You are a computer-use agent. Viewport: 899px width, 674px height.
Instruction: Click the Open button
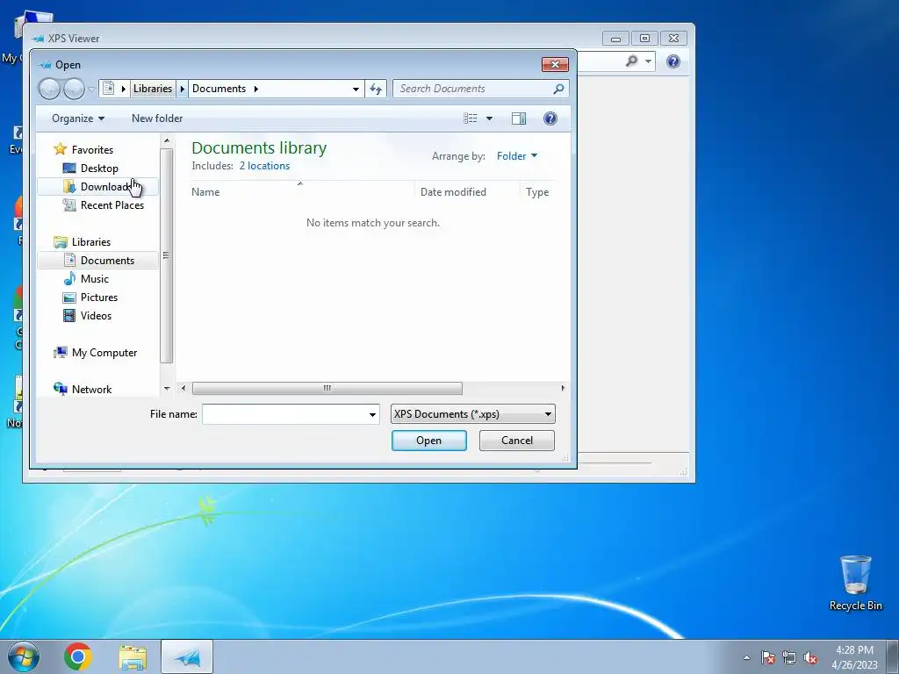point(428,441)
